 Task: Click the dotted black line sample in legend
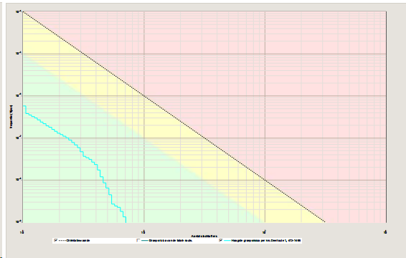(x=62, y=241)
